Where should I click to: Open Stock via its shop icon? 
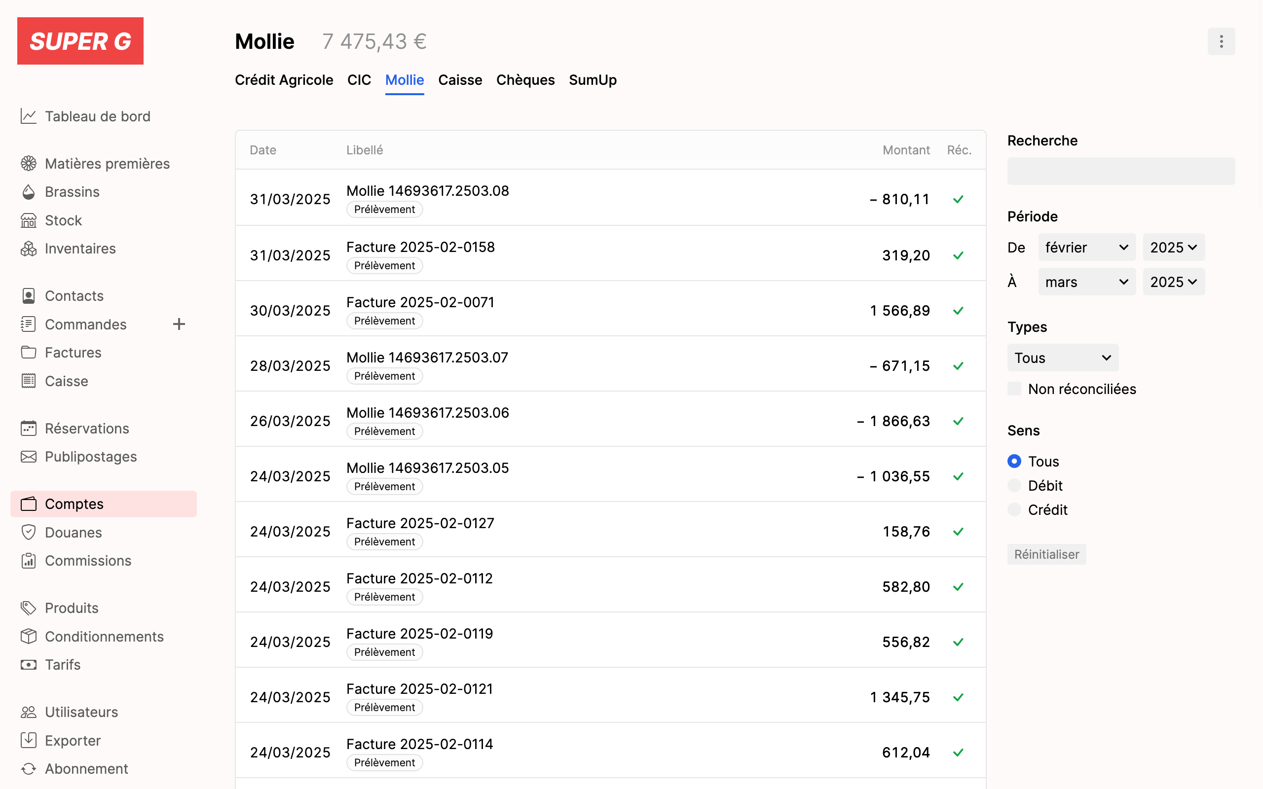[28, 220]
